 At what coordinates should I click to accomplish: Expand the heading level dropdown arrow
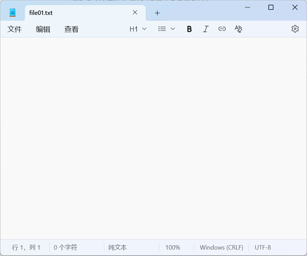pos(144,29)
